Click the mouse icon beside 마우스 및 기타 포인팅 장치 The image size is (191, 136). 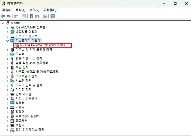point(12,50)
